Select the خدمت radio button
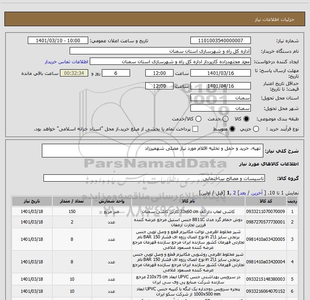 click(225, 119)
